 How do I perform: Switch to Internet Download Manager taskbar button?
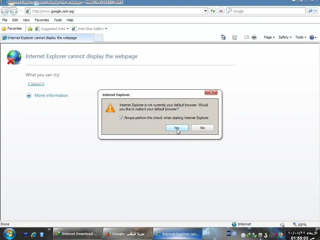[78, 234]
